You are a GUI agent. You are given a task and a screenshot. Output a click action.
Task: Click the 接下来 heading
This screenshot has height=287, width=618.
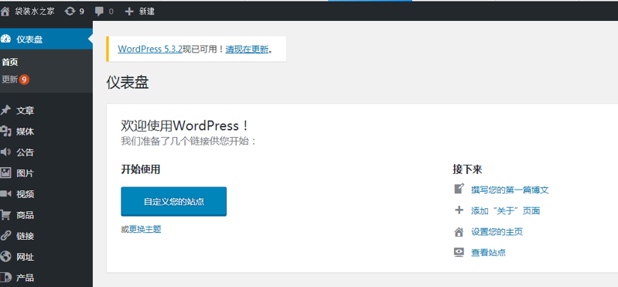[467, 169]
